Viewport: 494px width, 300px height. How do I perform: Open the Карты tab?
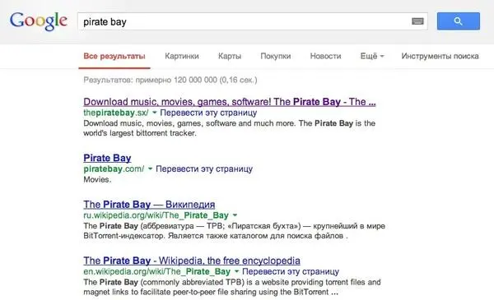230,56
